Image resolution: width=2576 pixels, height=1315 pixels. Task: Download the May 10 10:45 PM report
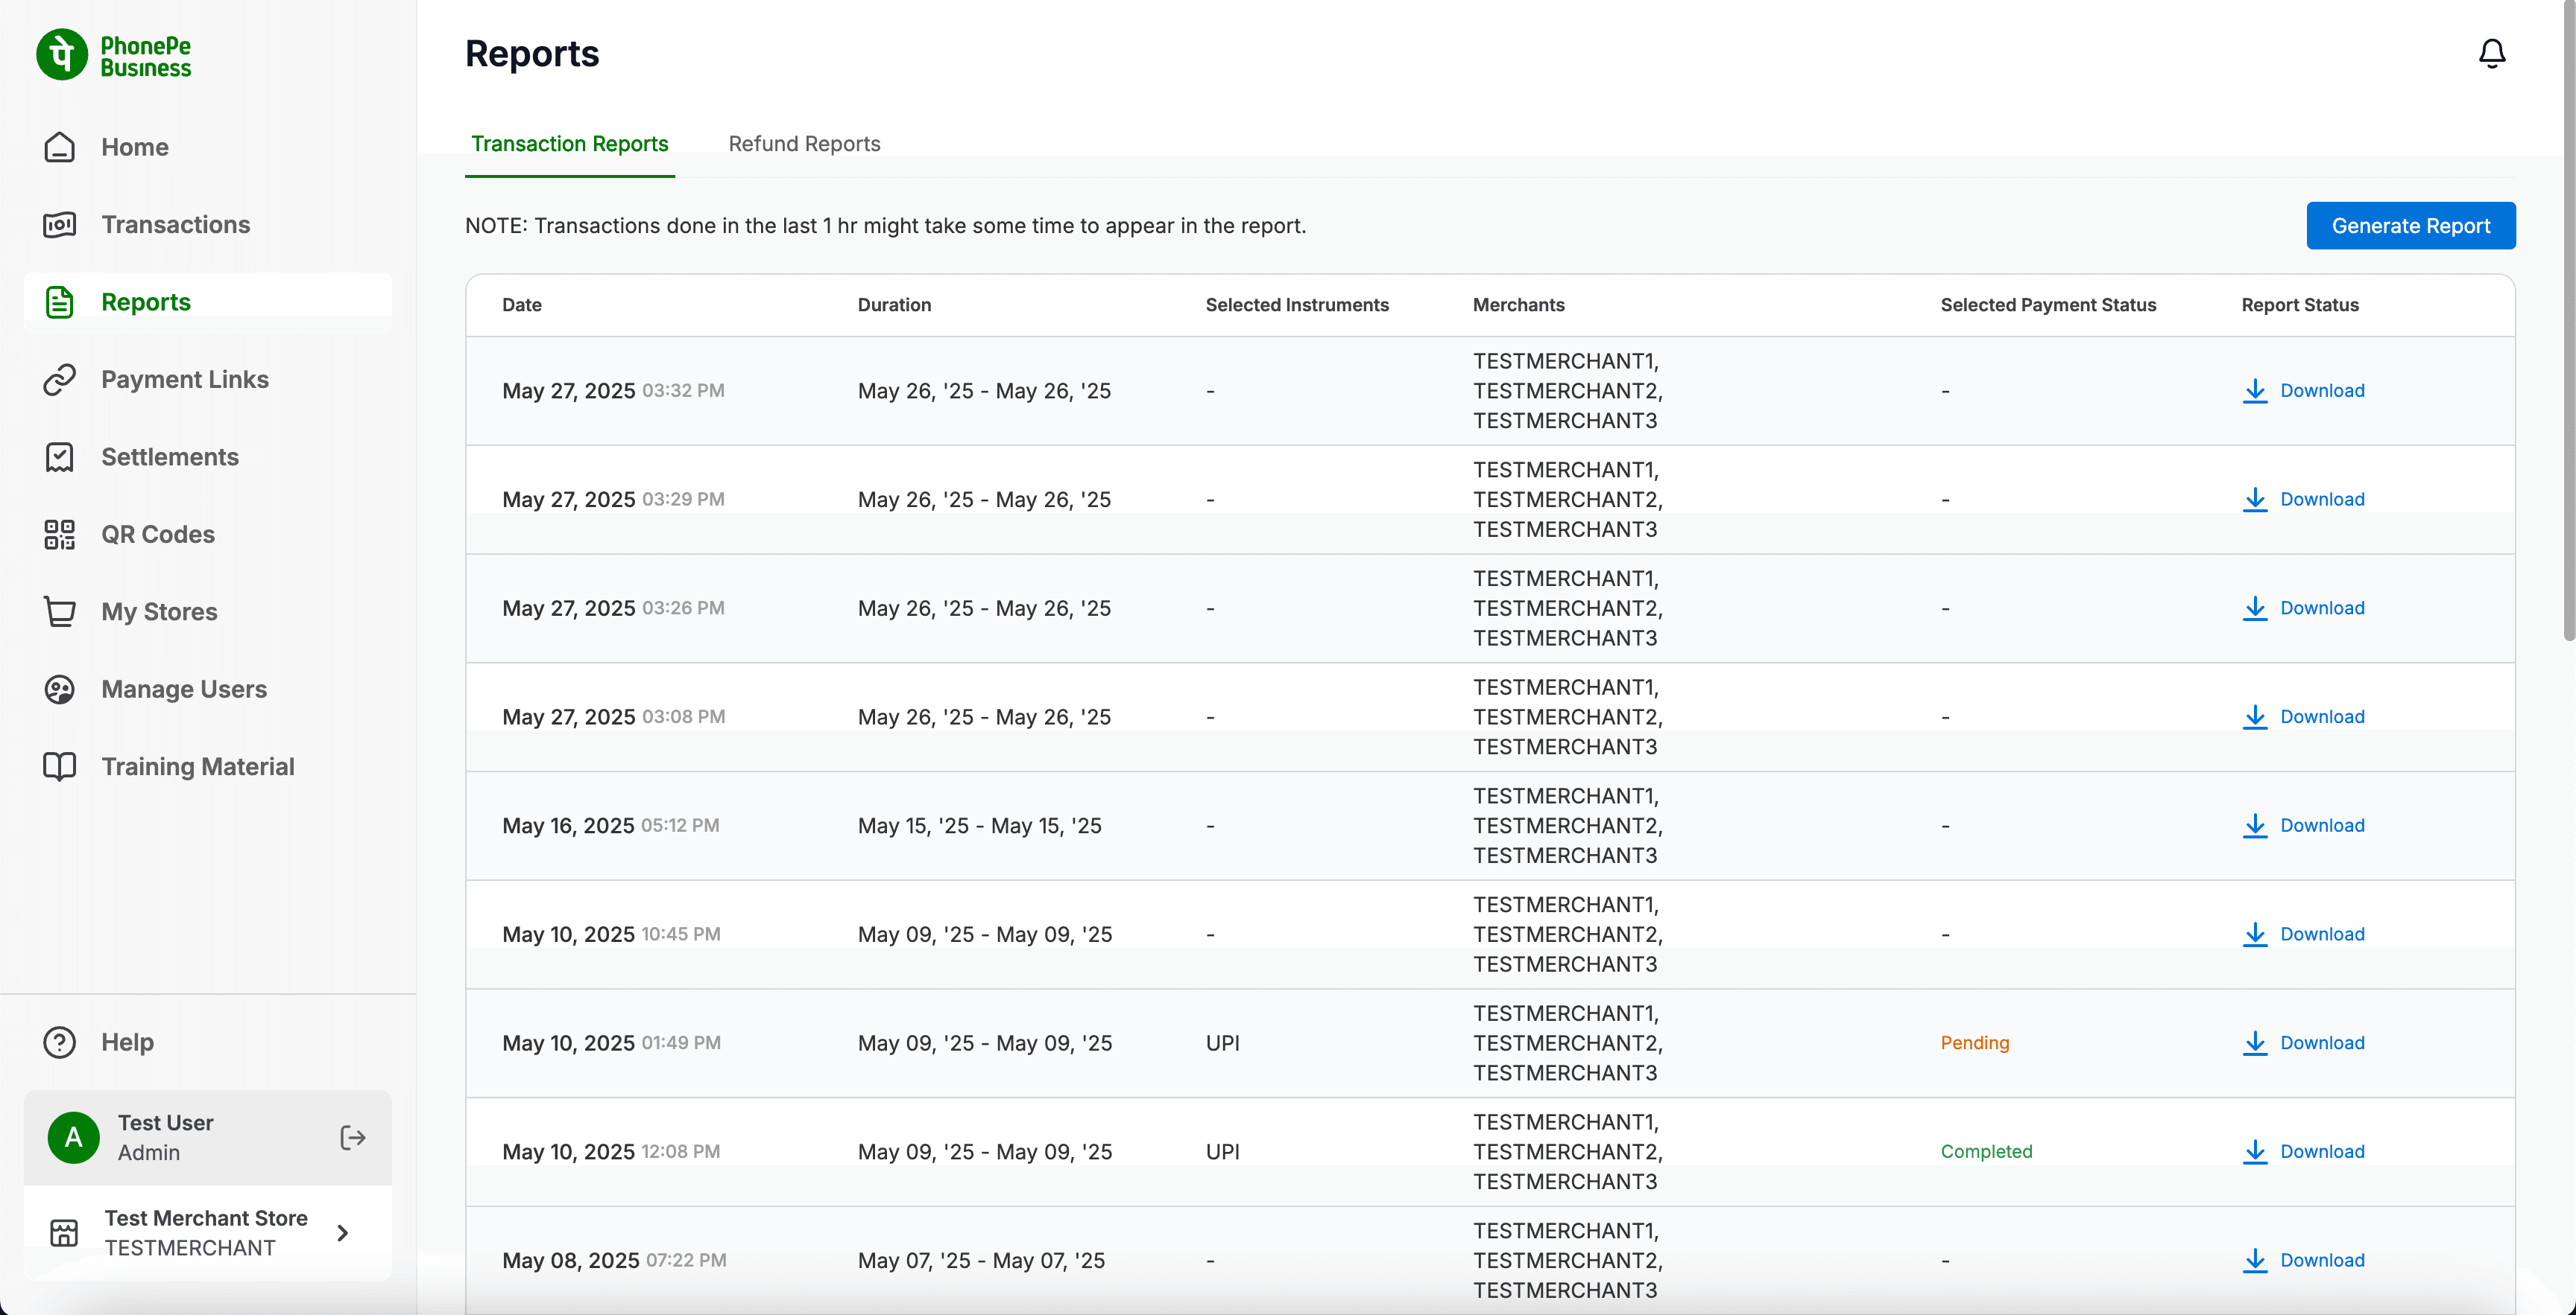2303,935
